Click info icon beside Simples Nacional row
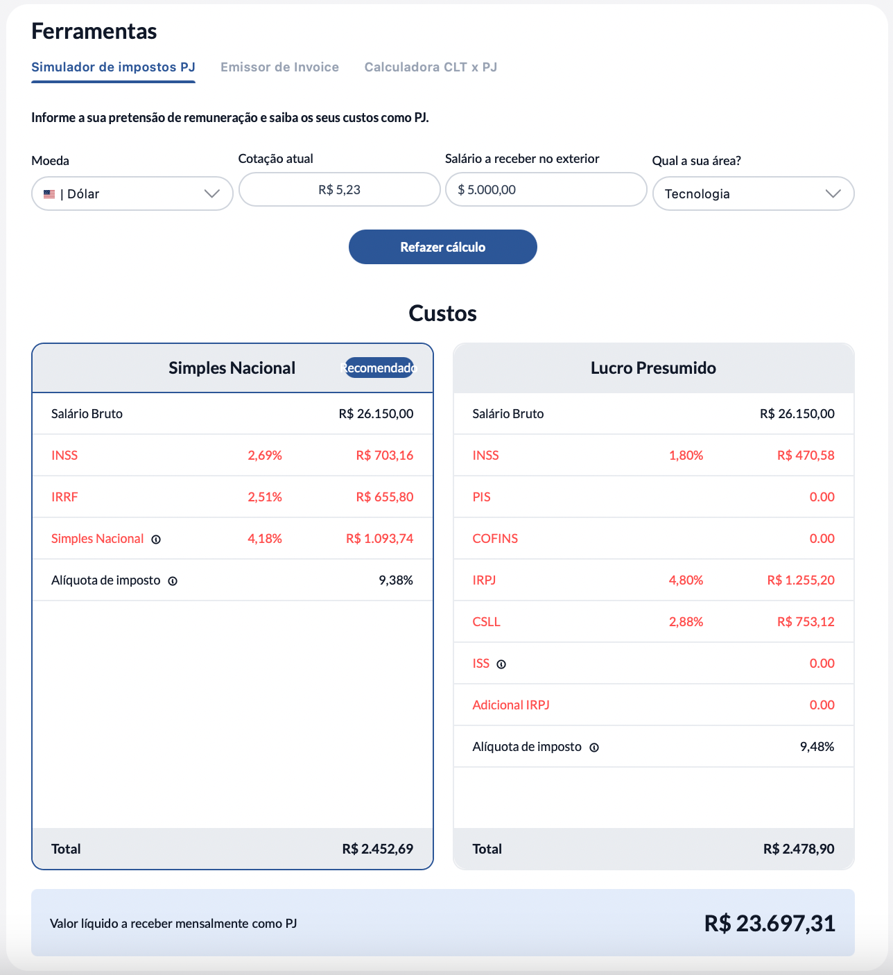The width and height of the screenshot is (893, 975). [x=156, y=540]
